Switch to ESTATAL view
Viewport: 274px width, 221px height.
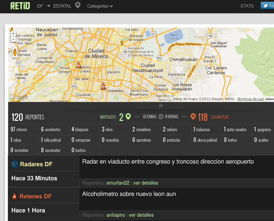click(62, 6)
